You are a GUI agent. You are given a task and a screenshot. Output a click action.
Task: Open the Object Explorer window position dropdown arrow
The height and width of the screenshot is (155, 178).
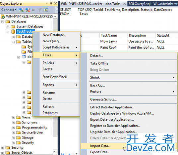point(47,3)
